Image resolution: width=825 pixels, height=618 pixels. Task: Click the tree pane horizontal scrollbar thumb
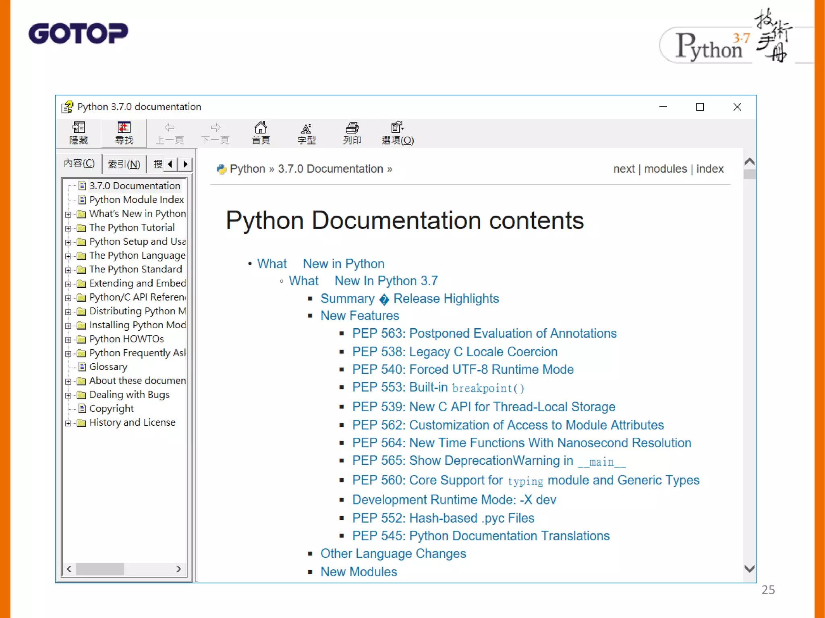(100, 569)
